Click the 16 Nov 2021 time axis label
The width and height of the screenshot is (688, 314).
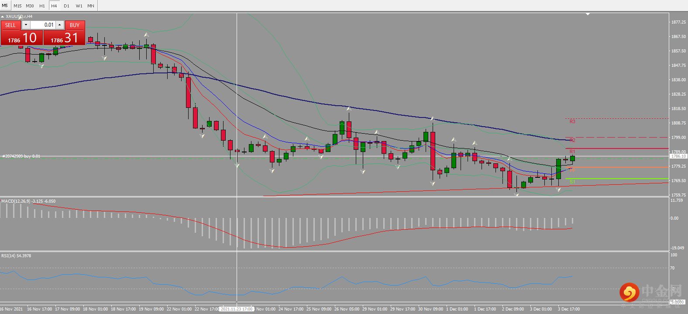click(11, 309)
